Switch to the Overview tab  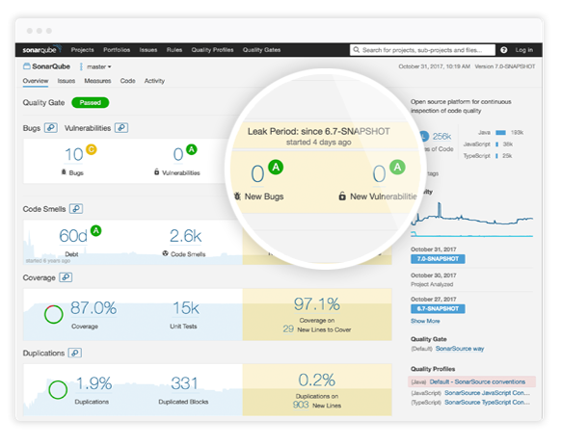tap(36, 81)
